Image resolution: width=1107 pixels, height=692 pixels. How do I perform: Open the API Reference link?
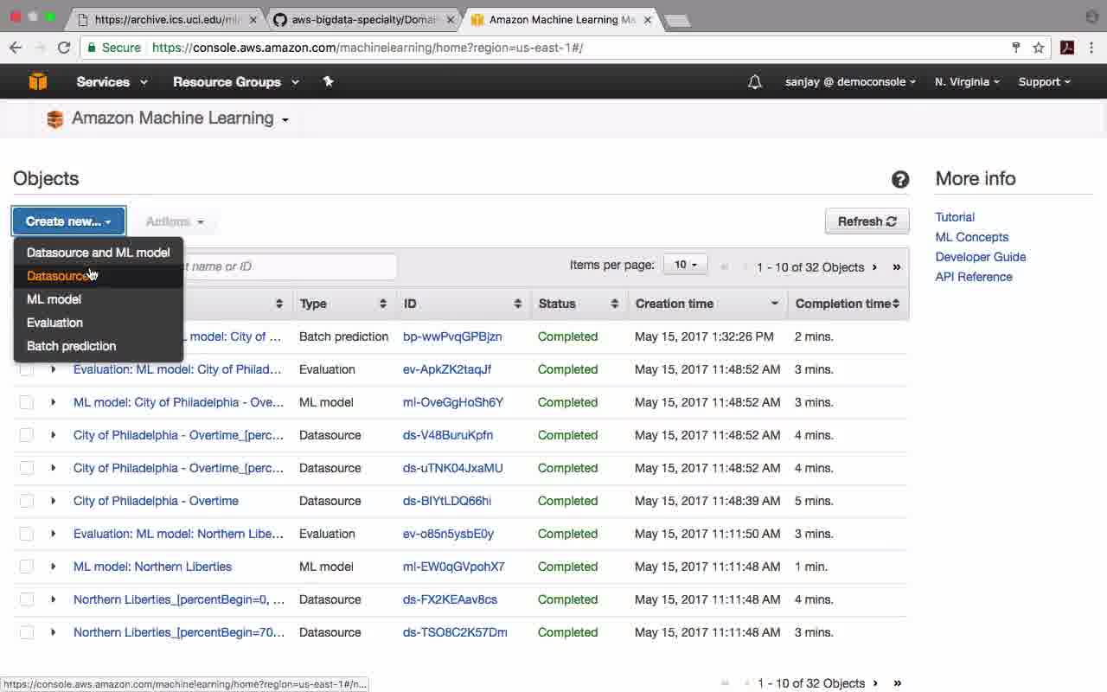pyautogui.click(x=974, y=277)
